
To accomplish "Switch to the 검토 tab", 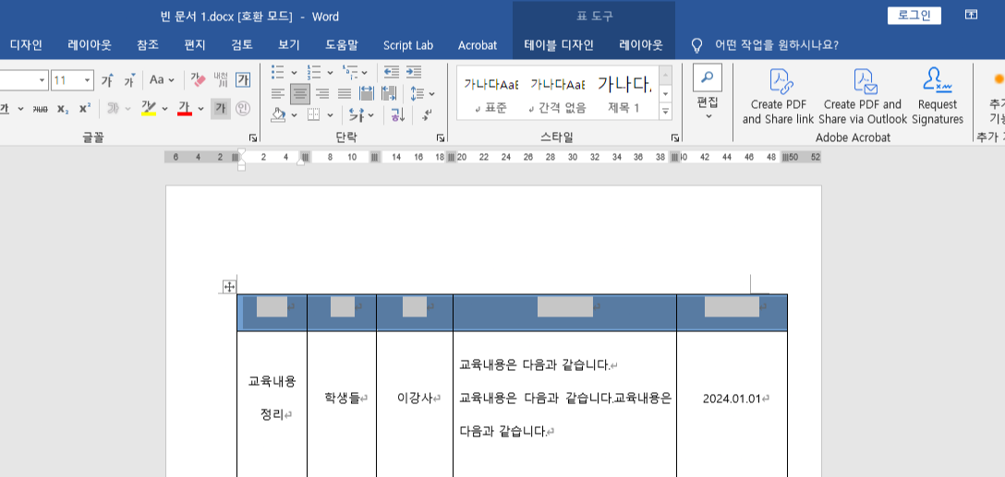I will tap(242, 45).
